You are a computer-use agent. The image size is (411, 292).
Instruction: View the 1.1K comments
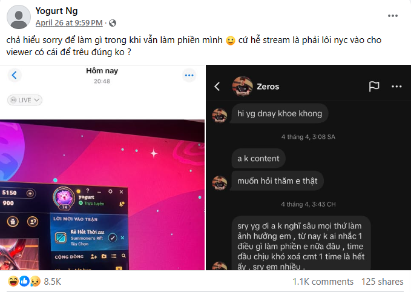pyautogui.click(x=323, y=282)
